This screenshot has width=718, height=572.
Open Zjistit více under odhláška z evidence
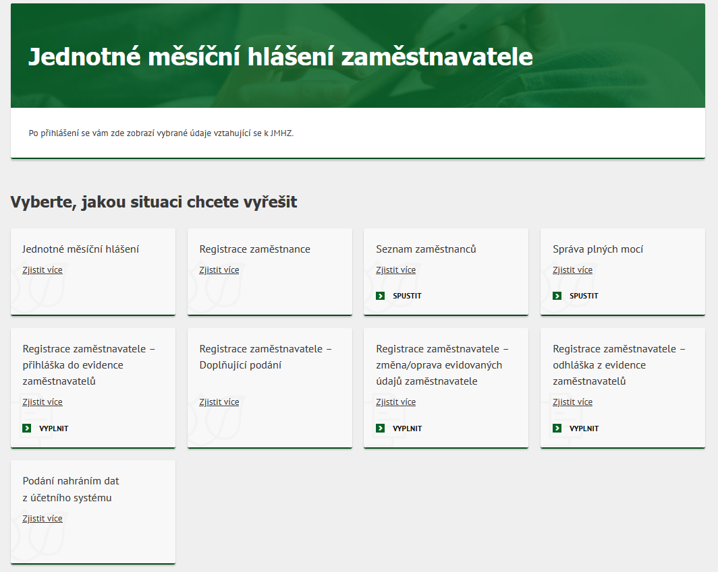coord(573,402)
